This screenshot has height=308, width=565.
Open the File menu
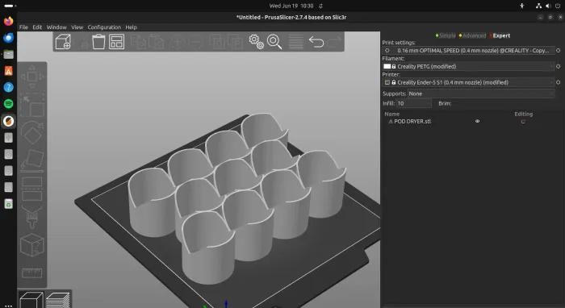click(23, 27)
